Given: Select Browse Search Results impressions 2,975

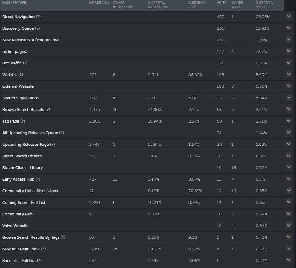Looking at the screenshot, I should coord(95,110).
